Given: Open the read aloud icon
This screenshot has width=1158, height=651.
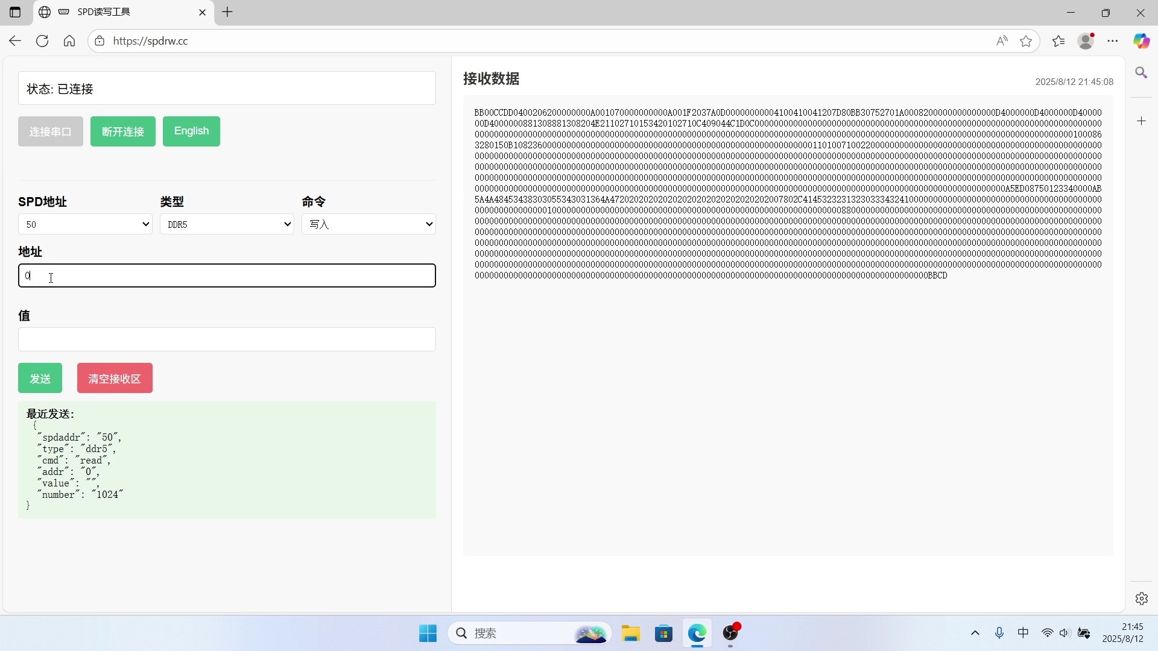Looking at the screenshot, I should click(1002, 41).
